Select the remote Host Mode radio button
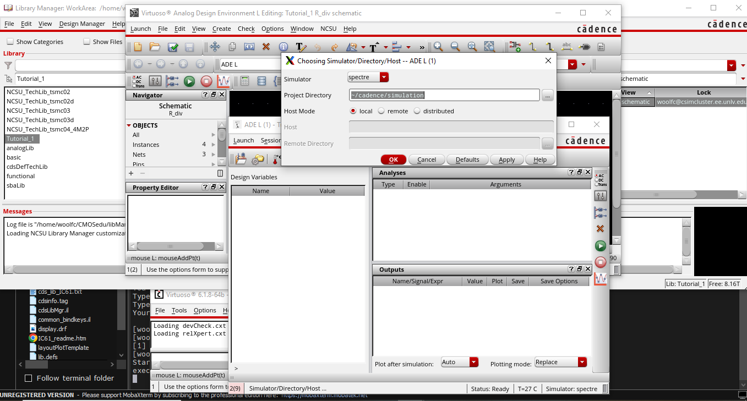Screen dimensions: 747x401 click(x=381, y=111)
